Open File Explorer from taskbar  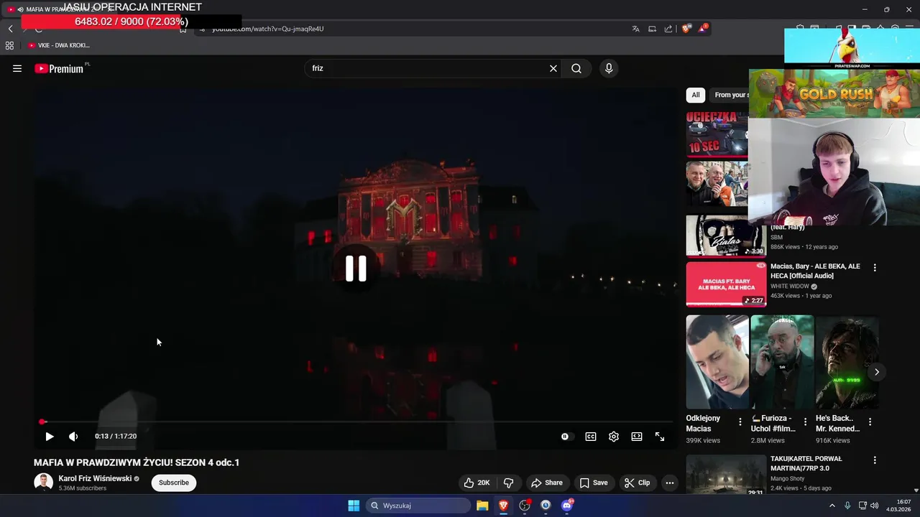pos(482,506)
